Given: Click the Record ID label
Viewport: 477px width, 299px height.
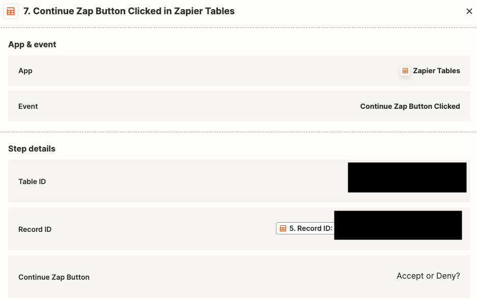Looking at the screenshot, I should 35,229.
